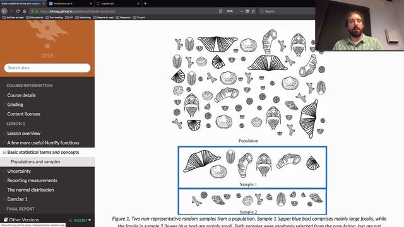Screen dimensions: 404x227
Task: Click the 100% zoom level indicator
Action: (230, 11)
